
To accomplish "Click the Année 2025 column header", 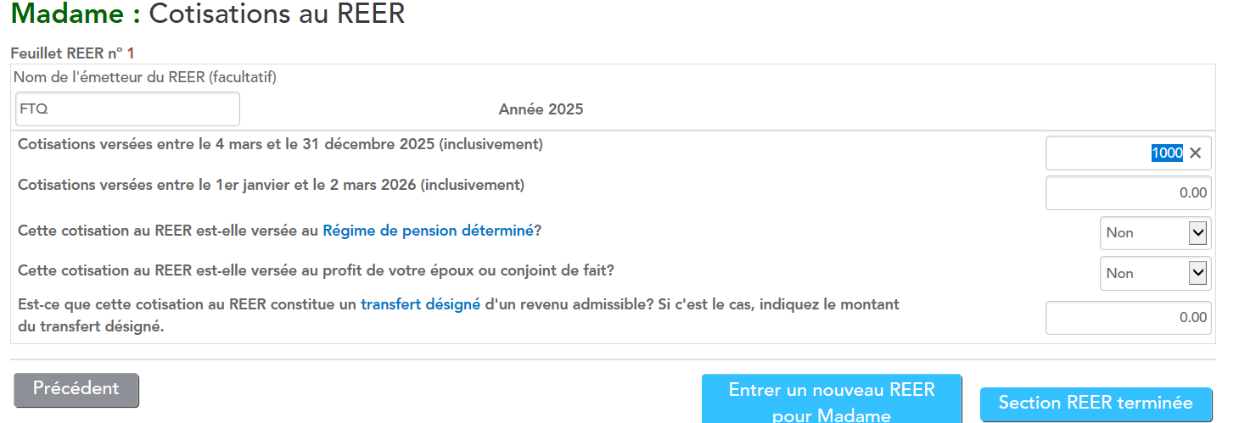I will point(541,109).
